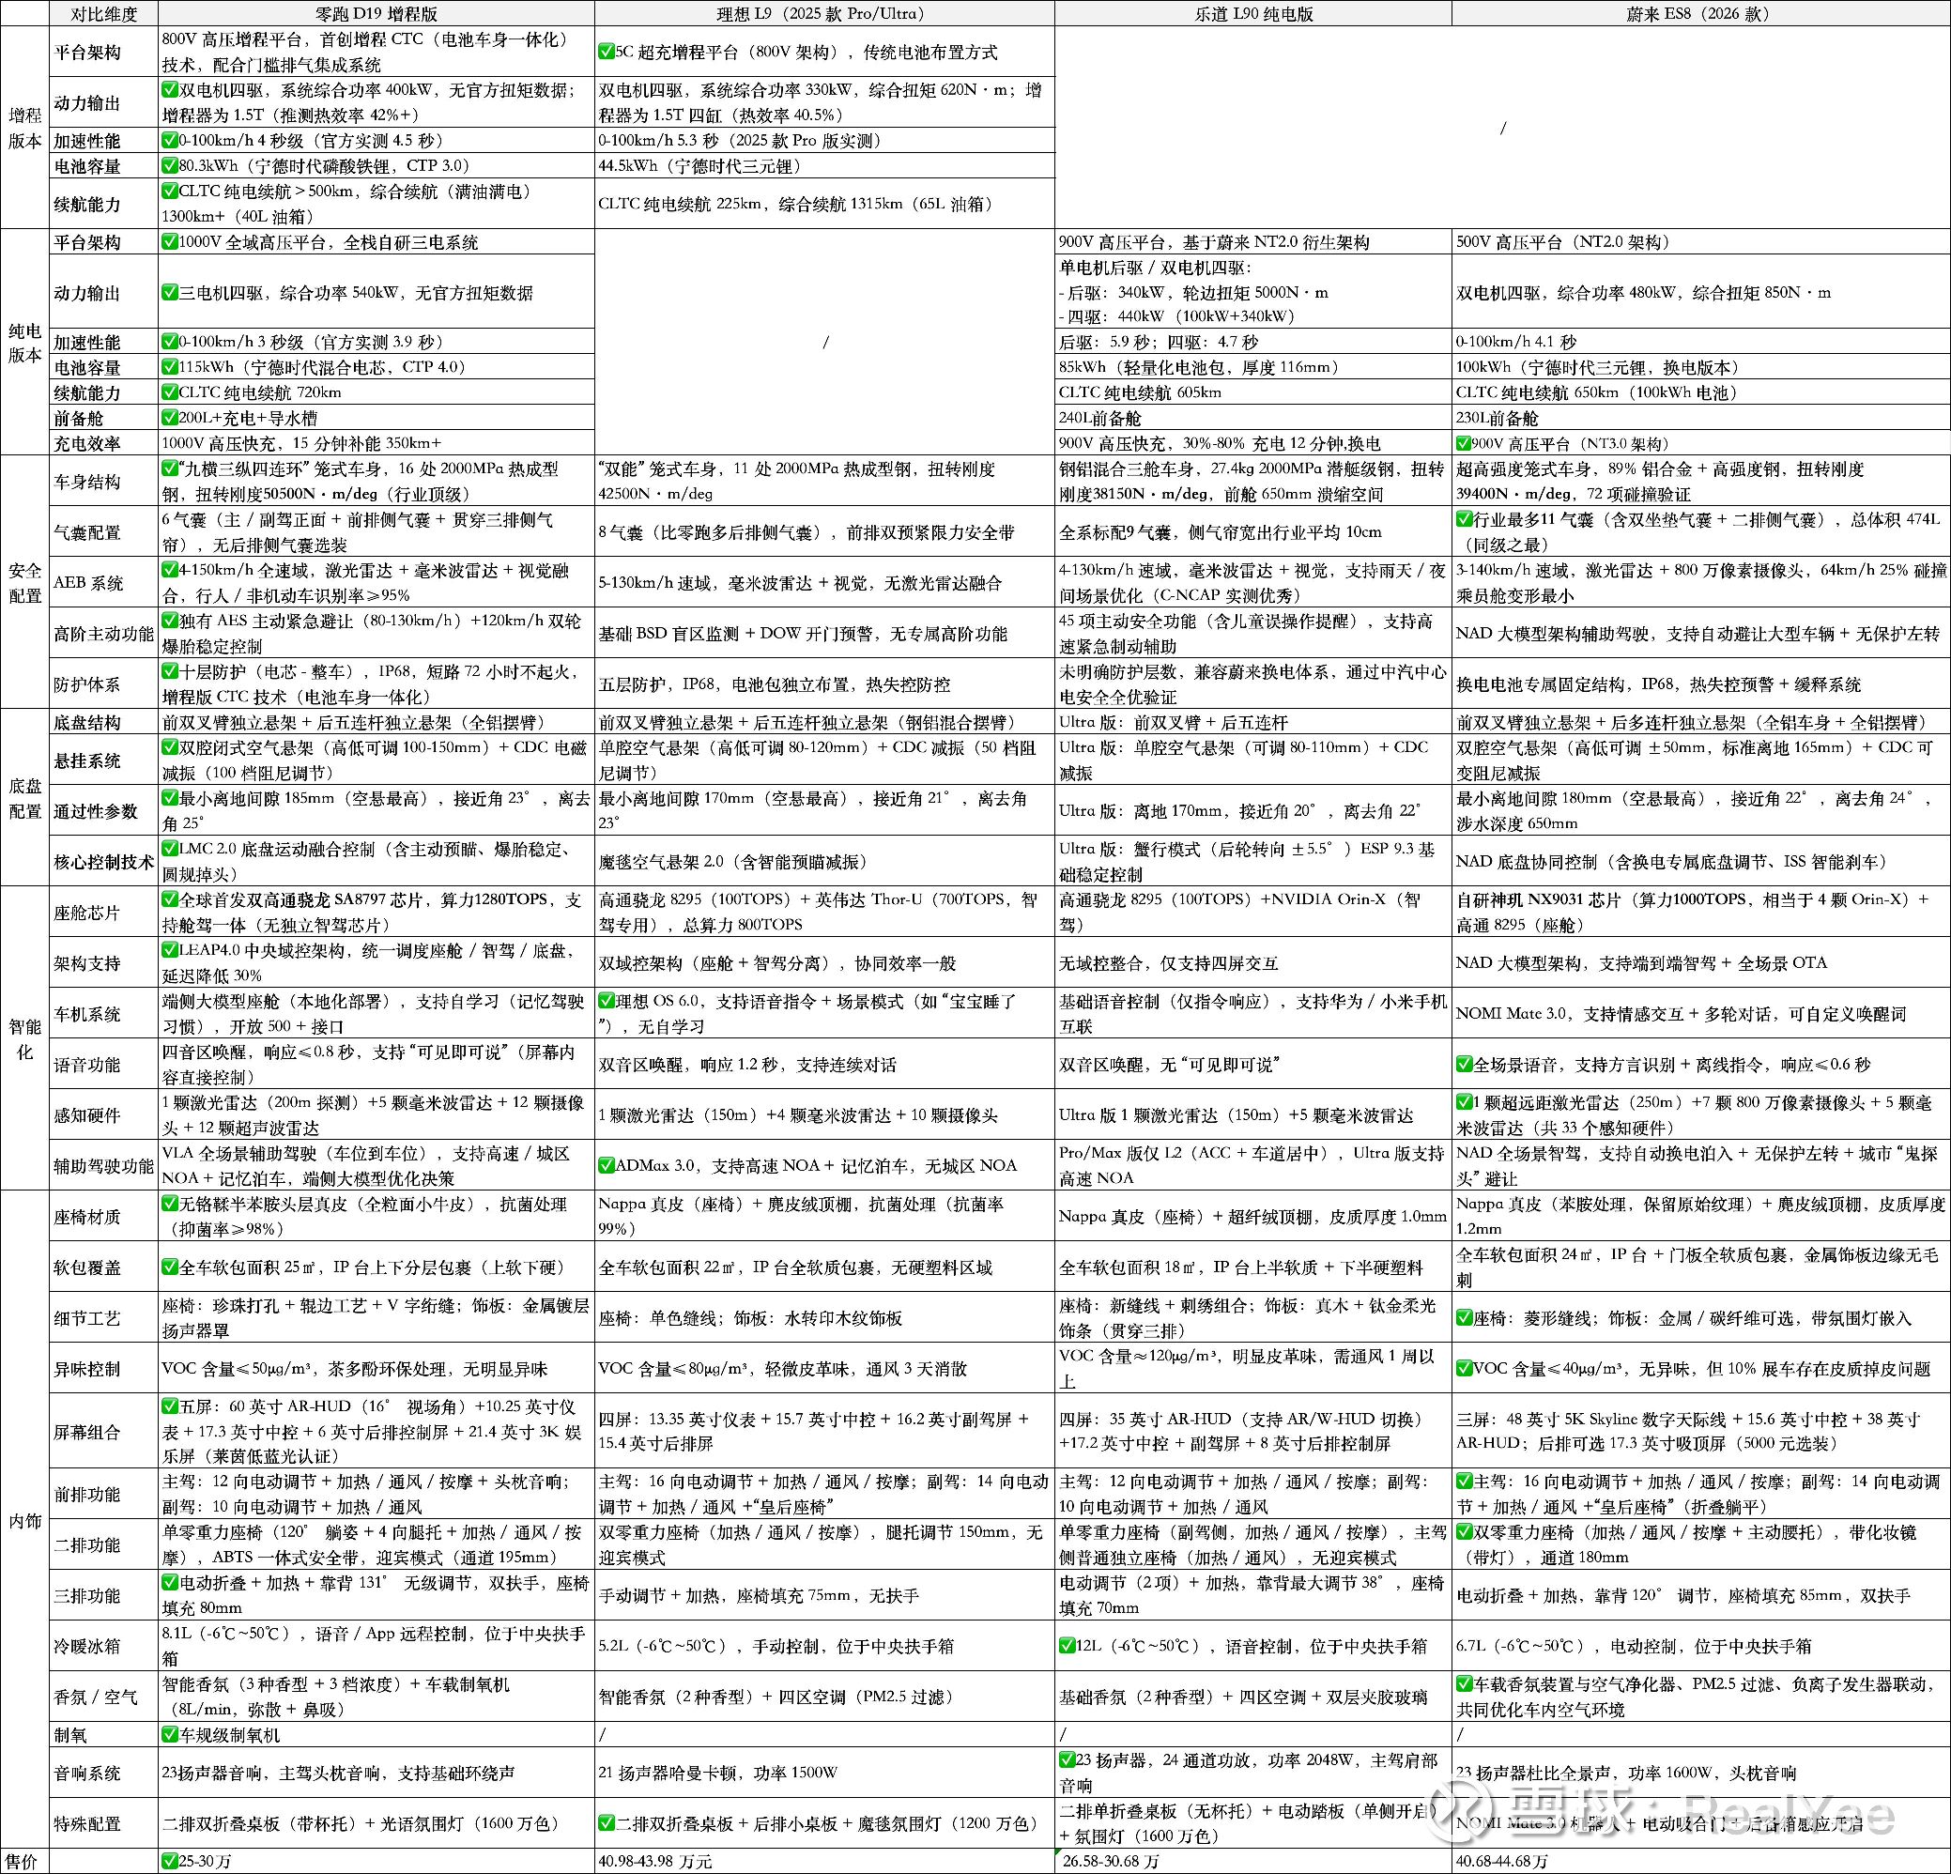The height and width of the screenshot is (1874, 1951).
Task: Click the green checkmark next to 25-30万 price
Action: [x=169, y=1860]
